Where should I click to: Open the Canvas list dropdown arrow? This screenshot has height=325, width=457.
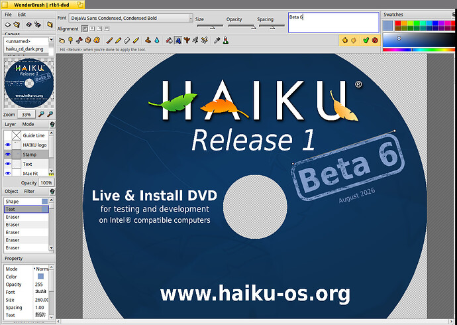51,39
